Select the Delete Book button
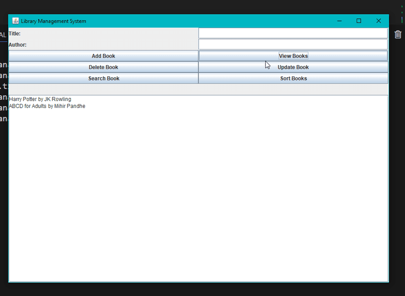The height and width of the screenshot is (296, 405). pos(103,67)
